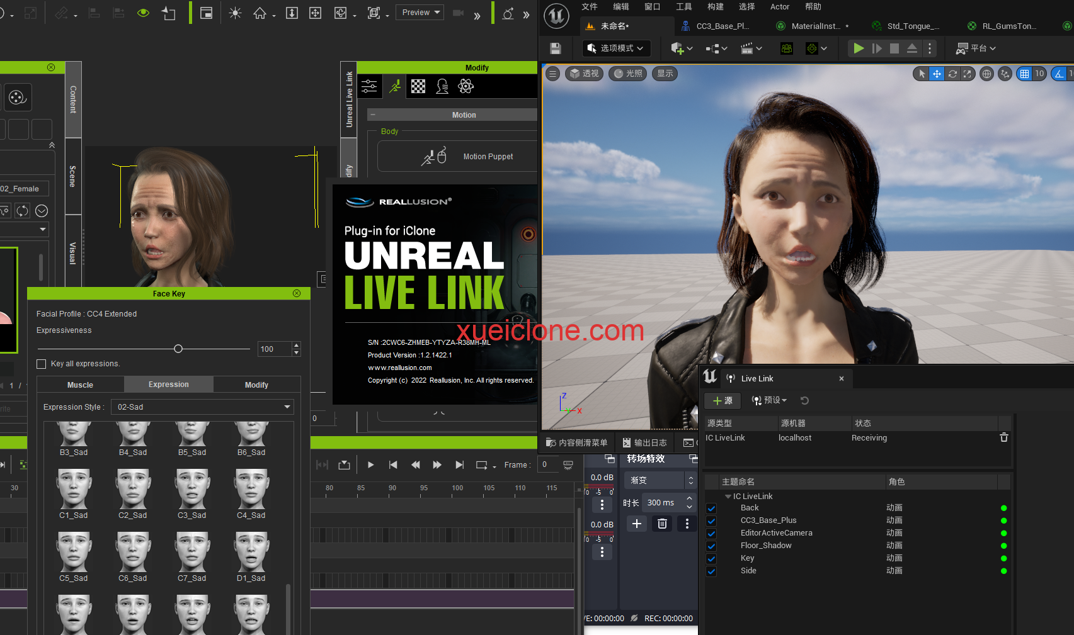Viewport: 1074px width, 635px height.
Task: Uncheck the Floor_Shadow subject checkbox
Action: tap(711, 546)
